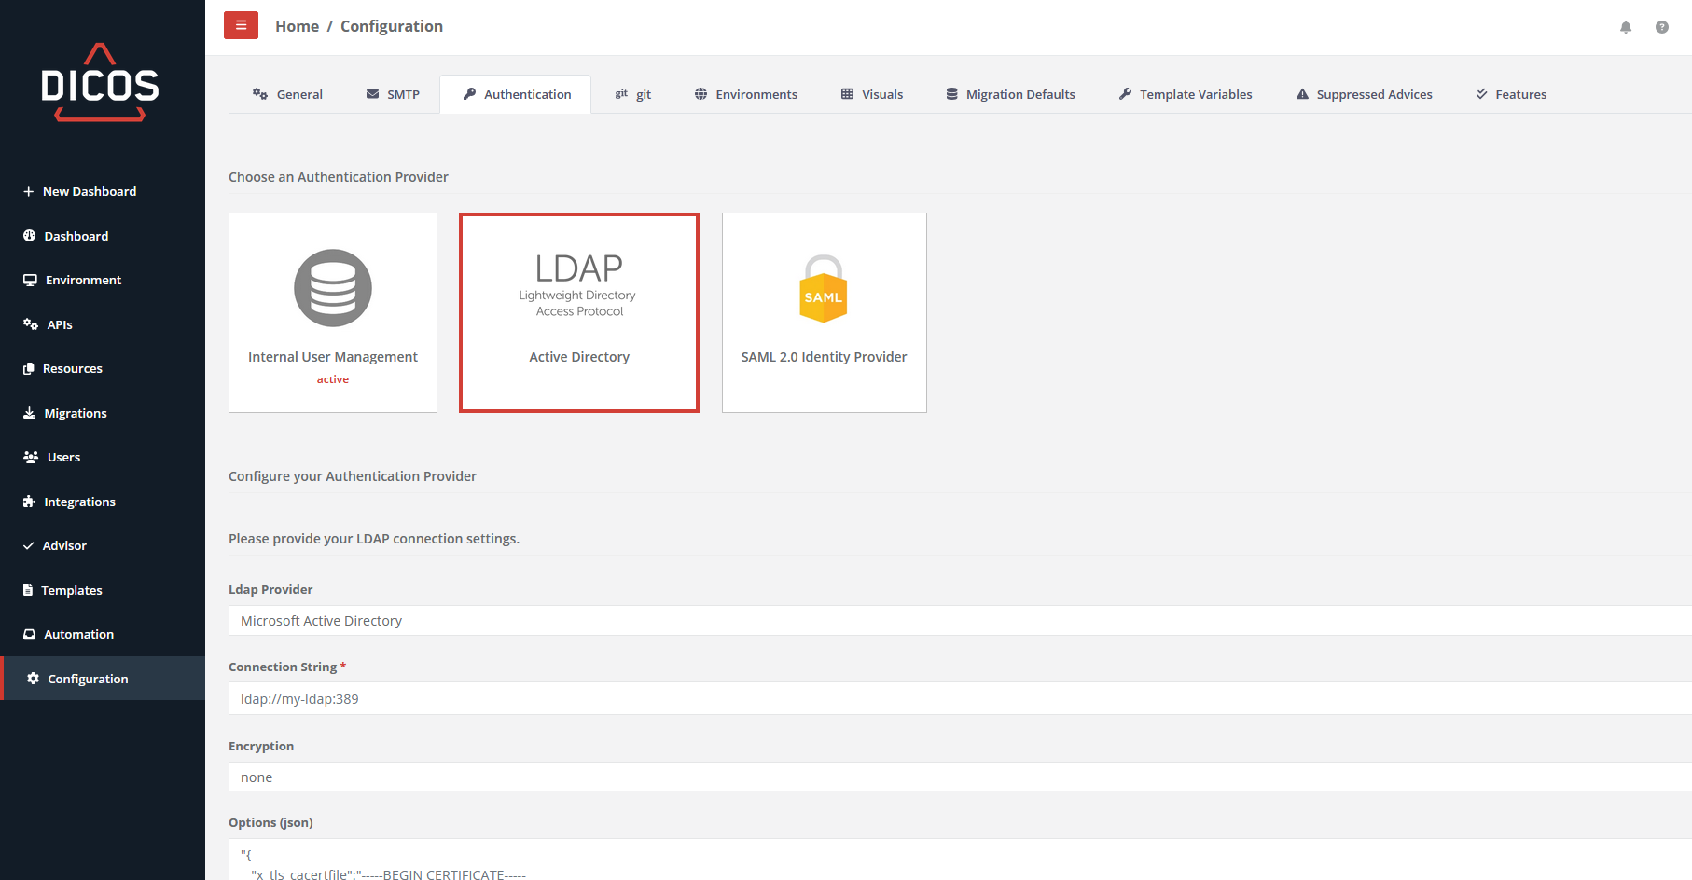Choose SAML 2.0 Identity Provider option
Screen dimensions: 1692x880
click(824, 312)
